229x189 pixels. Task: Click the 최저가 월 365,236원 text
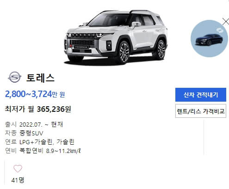point(38,109)
